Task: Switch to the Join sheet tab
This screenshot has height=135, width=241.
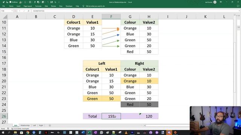Action: tap(16, 125)
